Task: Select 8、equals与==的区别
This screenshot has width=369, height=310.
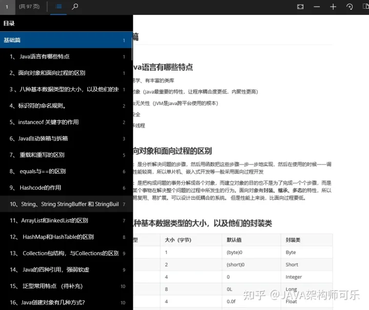Action: pos(66,171)
